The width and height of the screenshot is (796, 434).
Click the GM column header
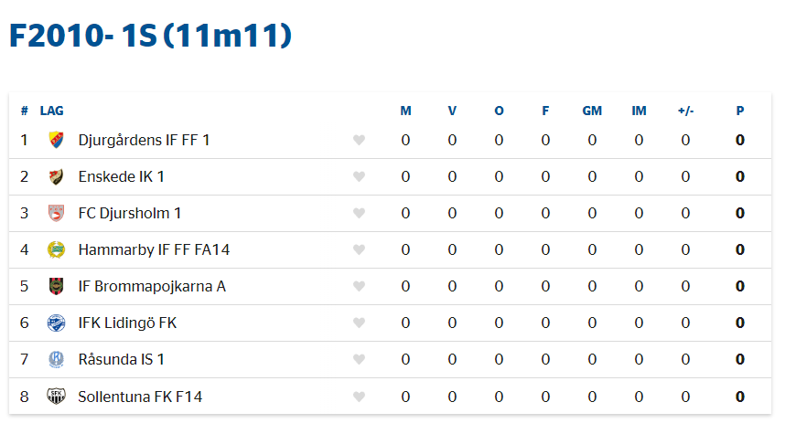click(x=592, y=111)
